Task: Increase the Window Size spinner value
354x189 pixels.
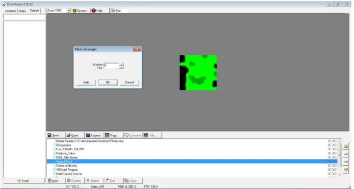Action: (x=121, y=65)
